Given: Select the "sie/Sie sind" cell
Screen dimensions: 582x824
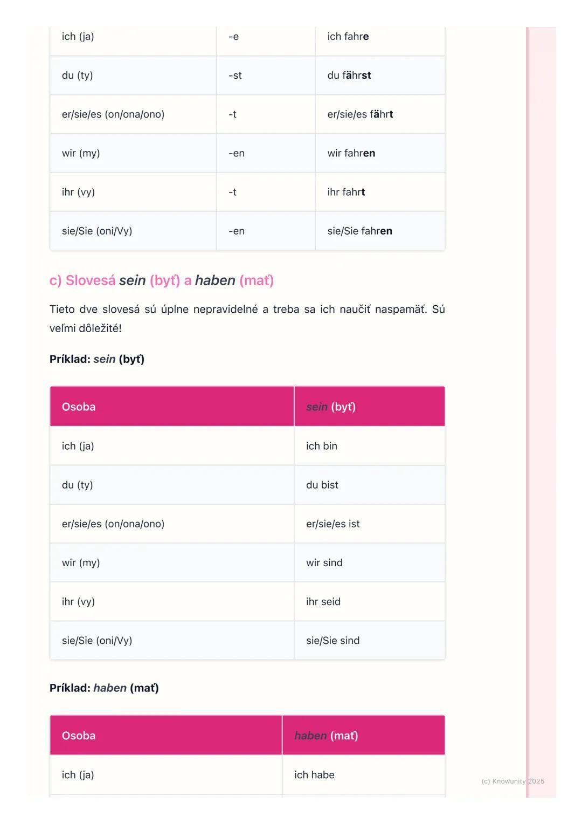Looking at the screenshot, I should (x=332, y=640).
